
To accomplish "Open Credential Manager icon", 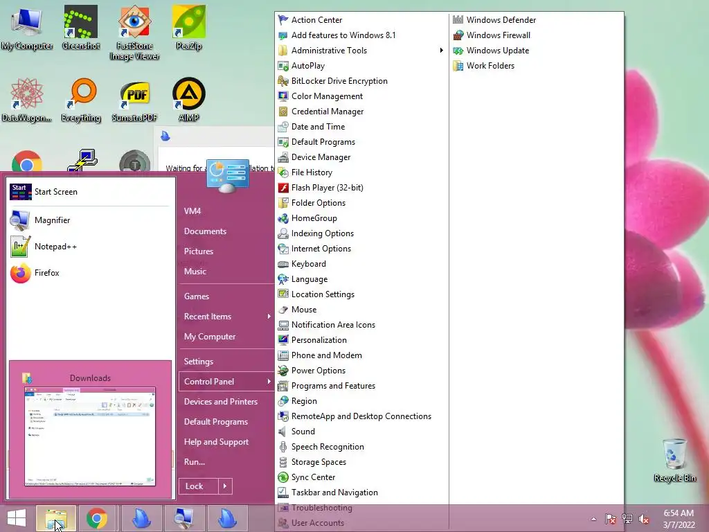I will coord(283,112).
